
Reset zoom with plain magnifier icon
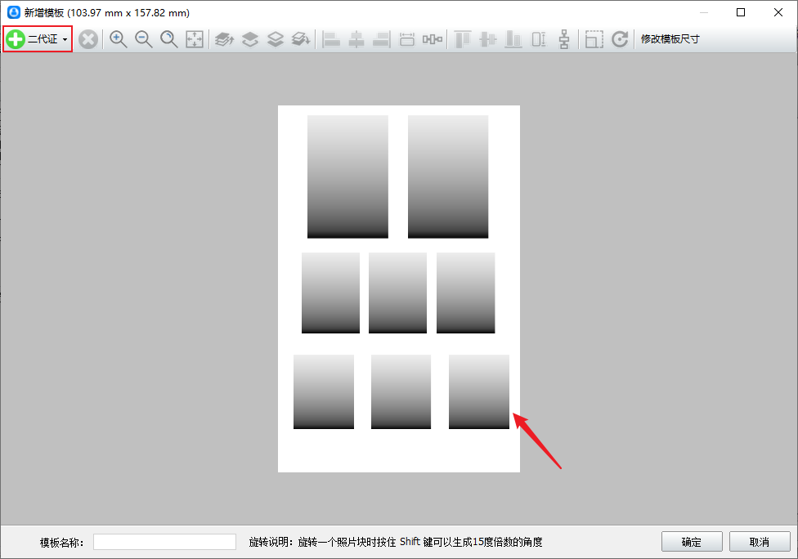[169, 39]
